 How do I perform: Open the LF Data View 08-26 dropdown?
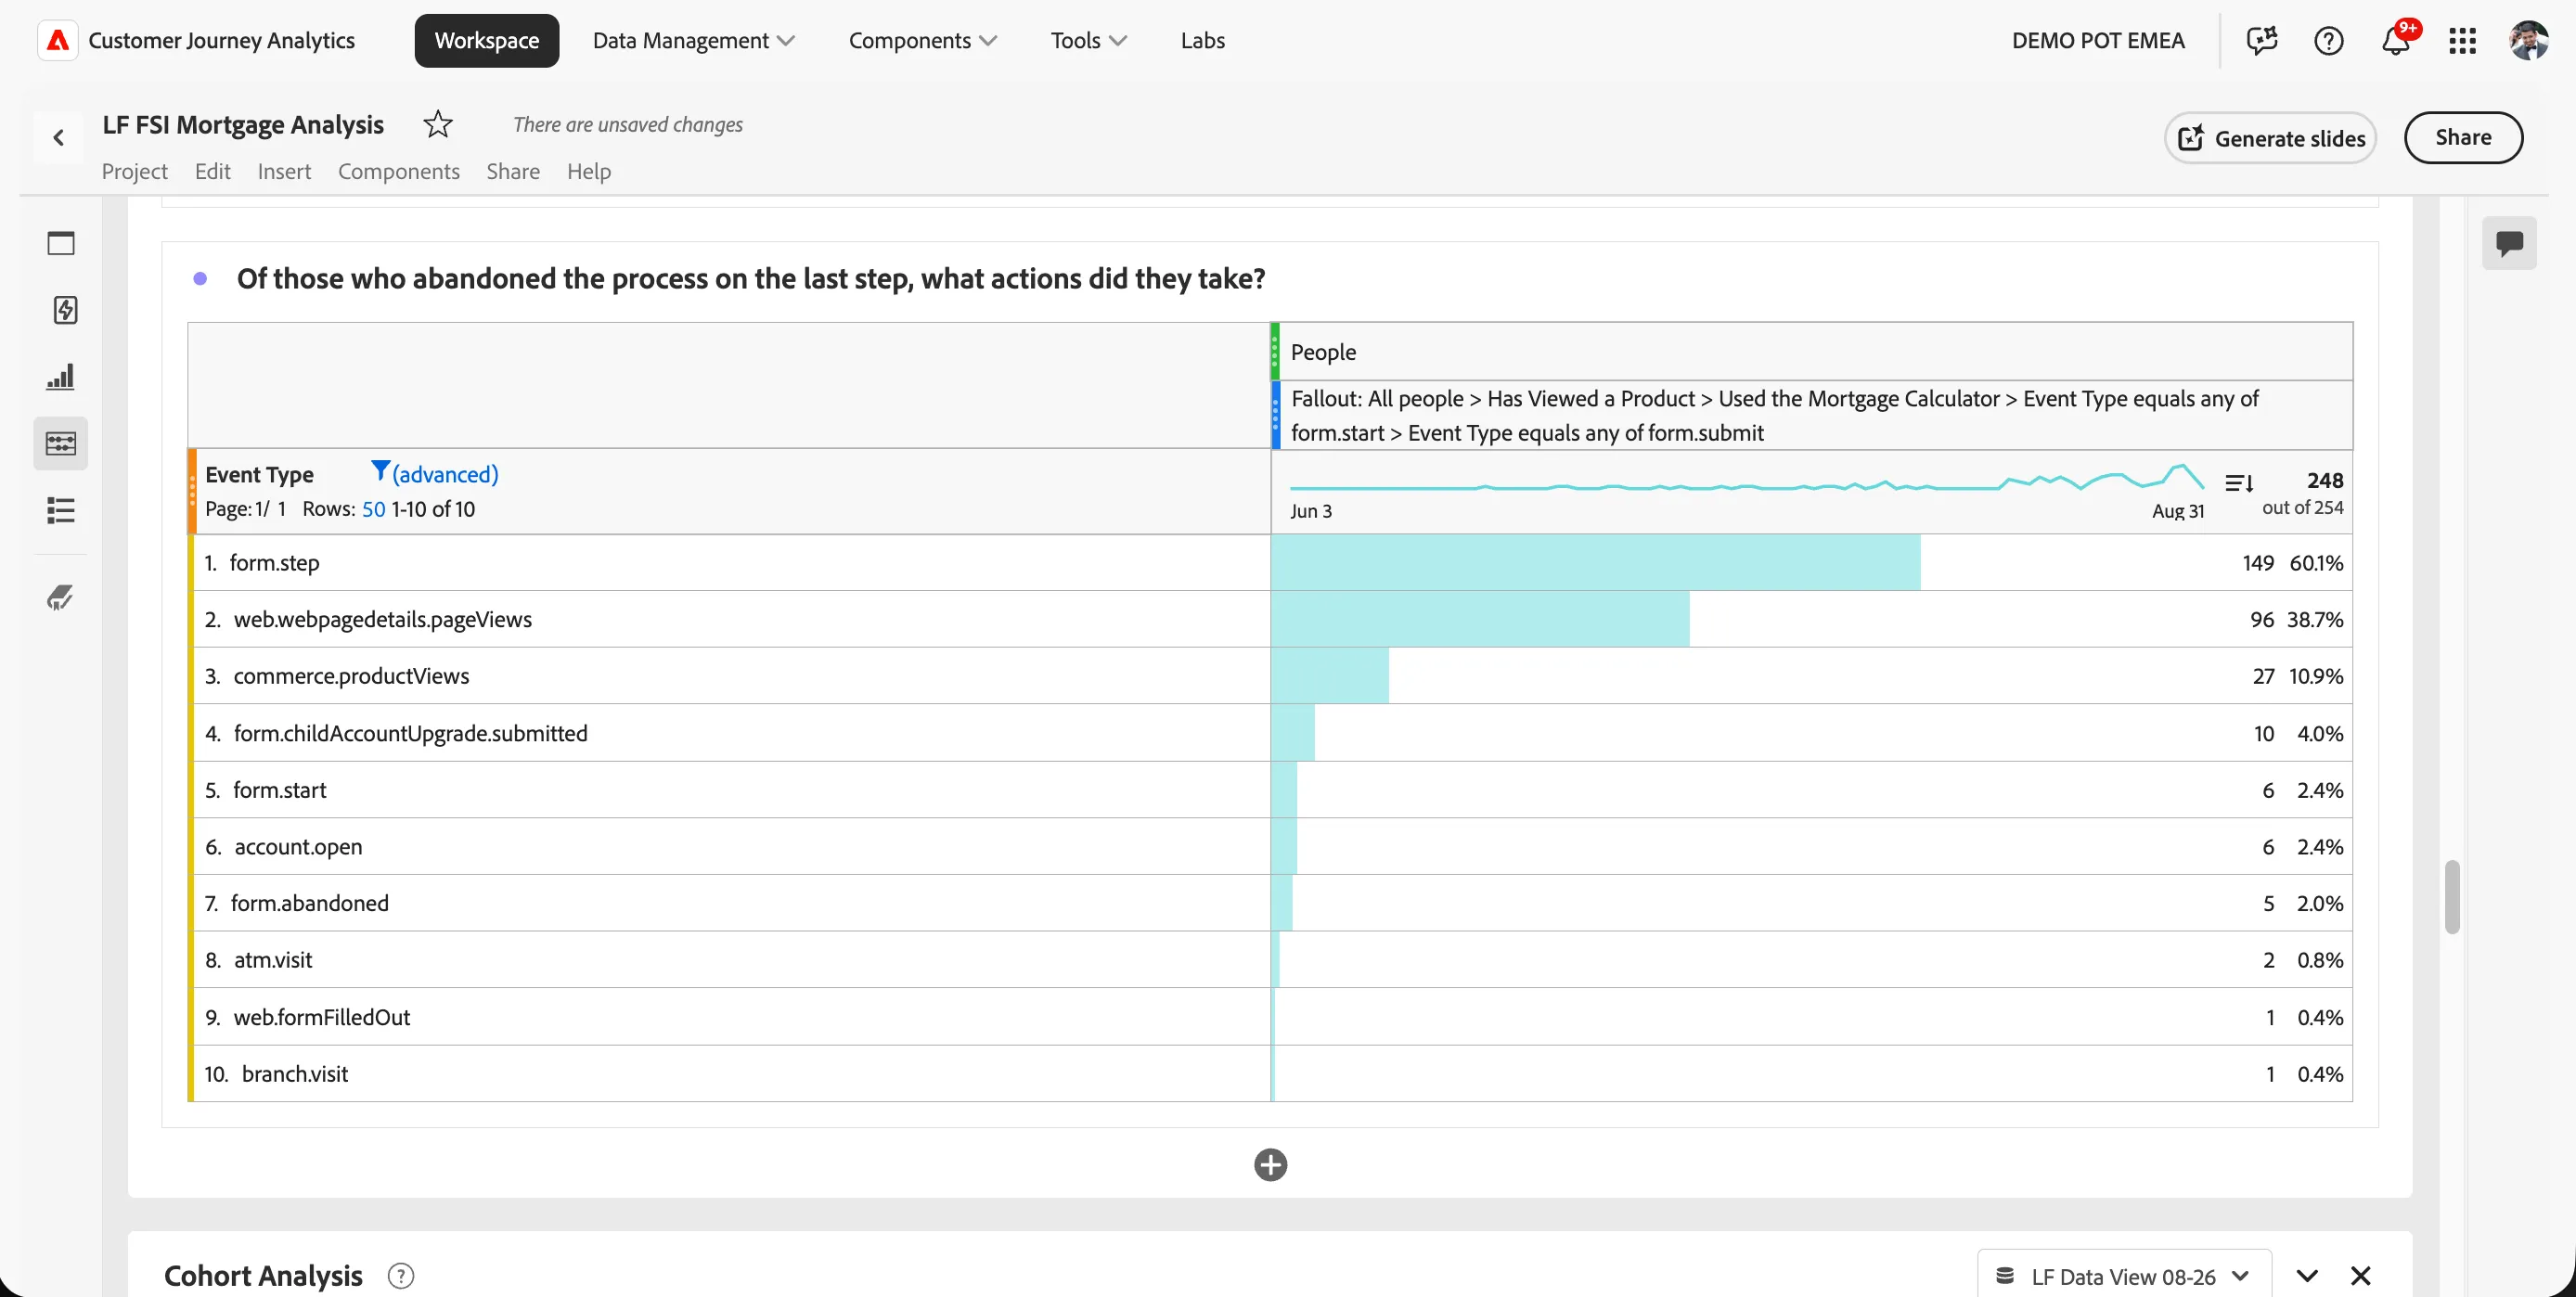point(2123,1276)
